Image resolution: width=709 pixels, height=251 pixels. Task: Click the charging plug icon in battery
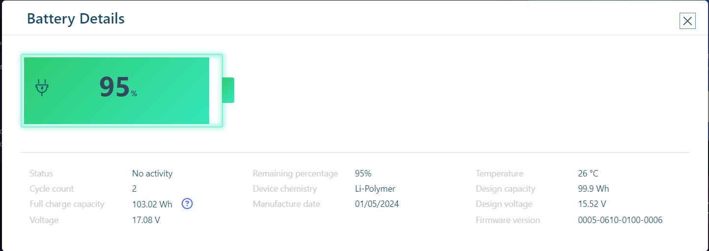(42, 87)
